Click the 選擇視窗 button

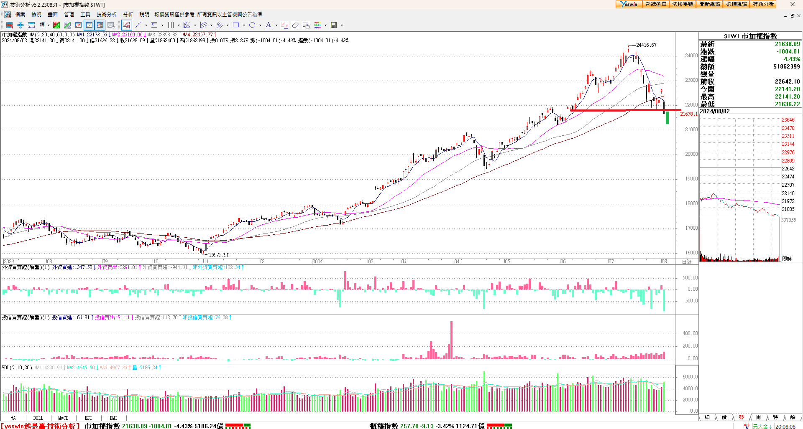coord(737,4)
